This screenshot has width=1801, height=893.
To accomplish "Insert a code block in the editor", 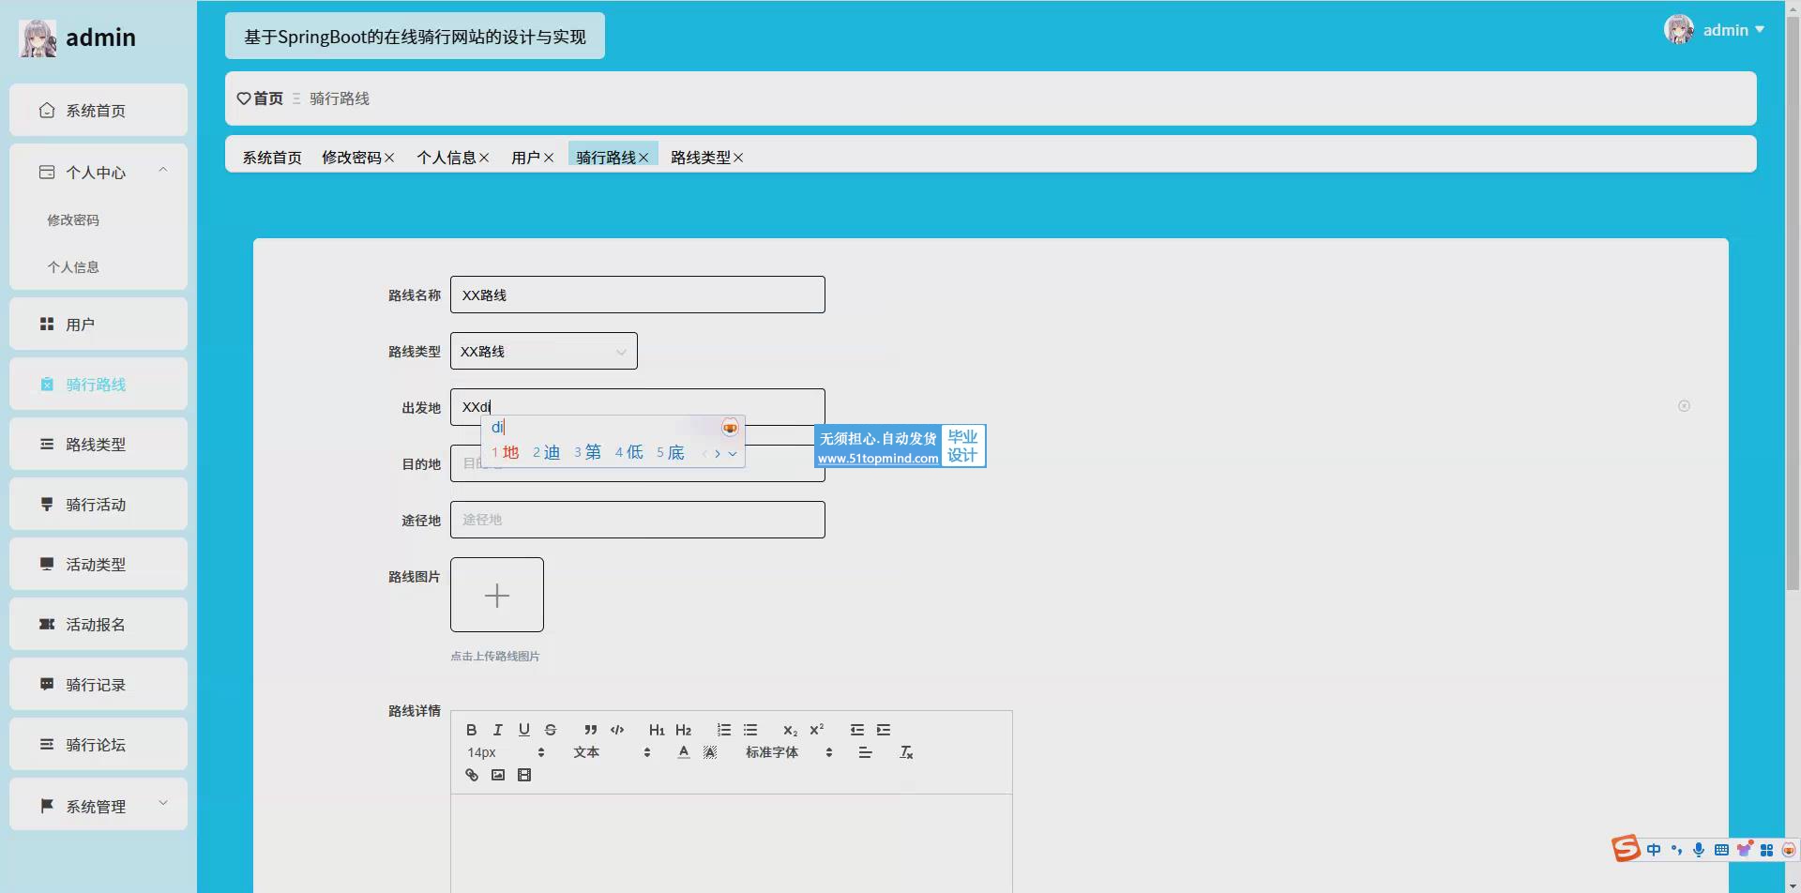I will pos(617,730).
